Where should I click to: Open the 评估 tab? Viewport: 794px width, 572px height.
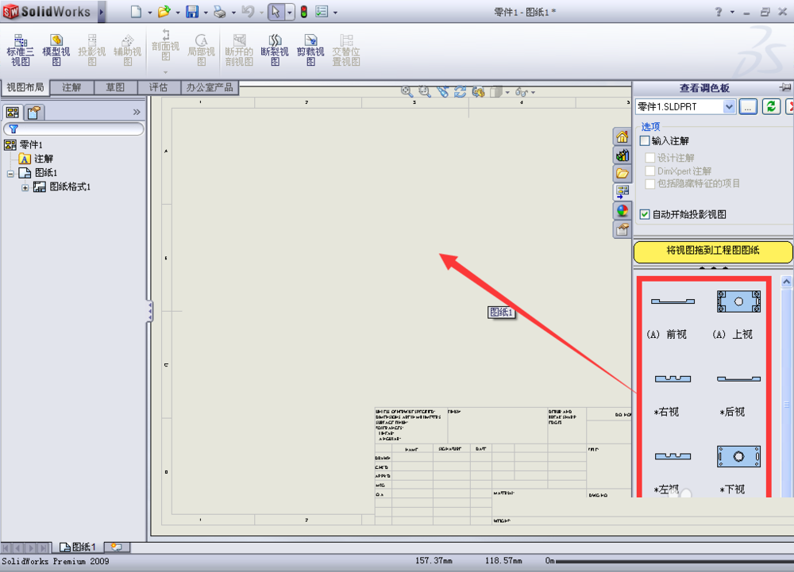coord(159,87)
